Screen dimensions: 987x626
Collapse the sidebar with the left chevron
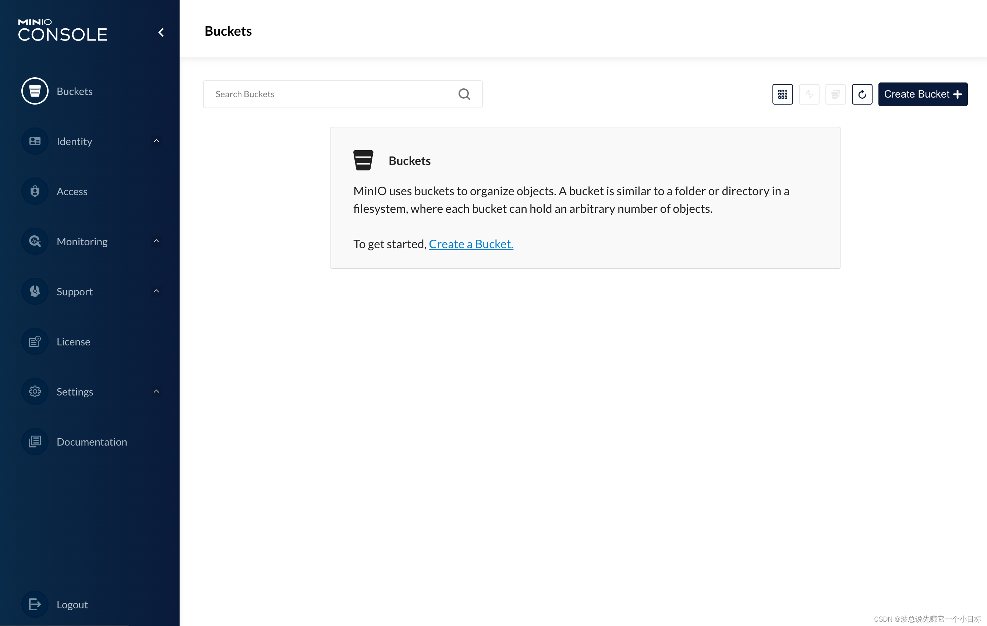161,32
